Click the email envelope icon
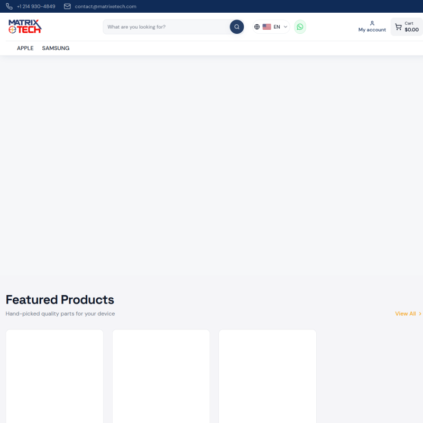Viewport: 423px width, 423px height. point(67,6)
